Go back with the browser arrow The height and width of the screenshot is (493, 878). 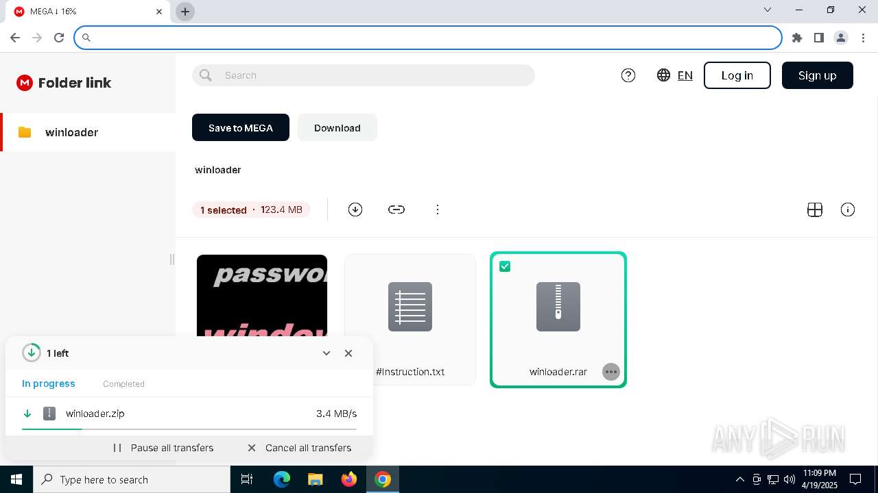click(15, 38)
